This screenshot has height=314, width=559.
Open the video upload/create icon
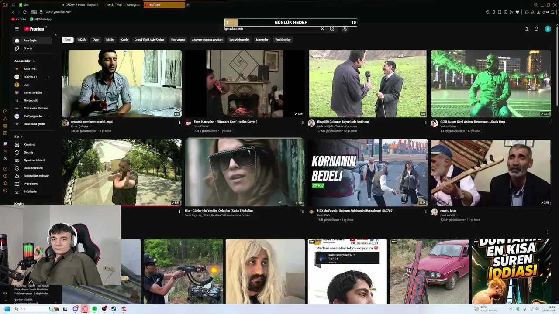pyautogui.click(x=527, y=29)
